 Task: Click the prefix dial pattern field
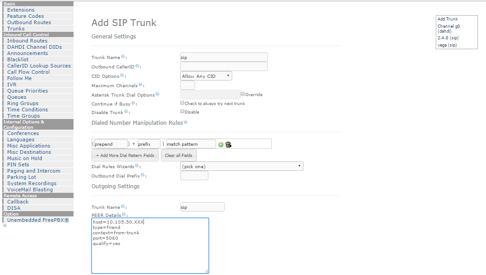point(149,144)
